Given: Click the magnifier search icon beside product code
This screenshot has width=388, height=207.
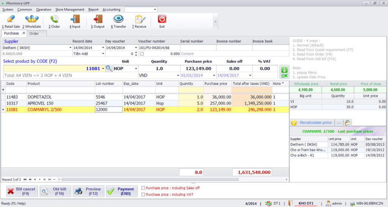Looking at the screenshot, I should (x=109, y=69).
